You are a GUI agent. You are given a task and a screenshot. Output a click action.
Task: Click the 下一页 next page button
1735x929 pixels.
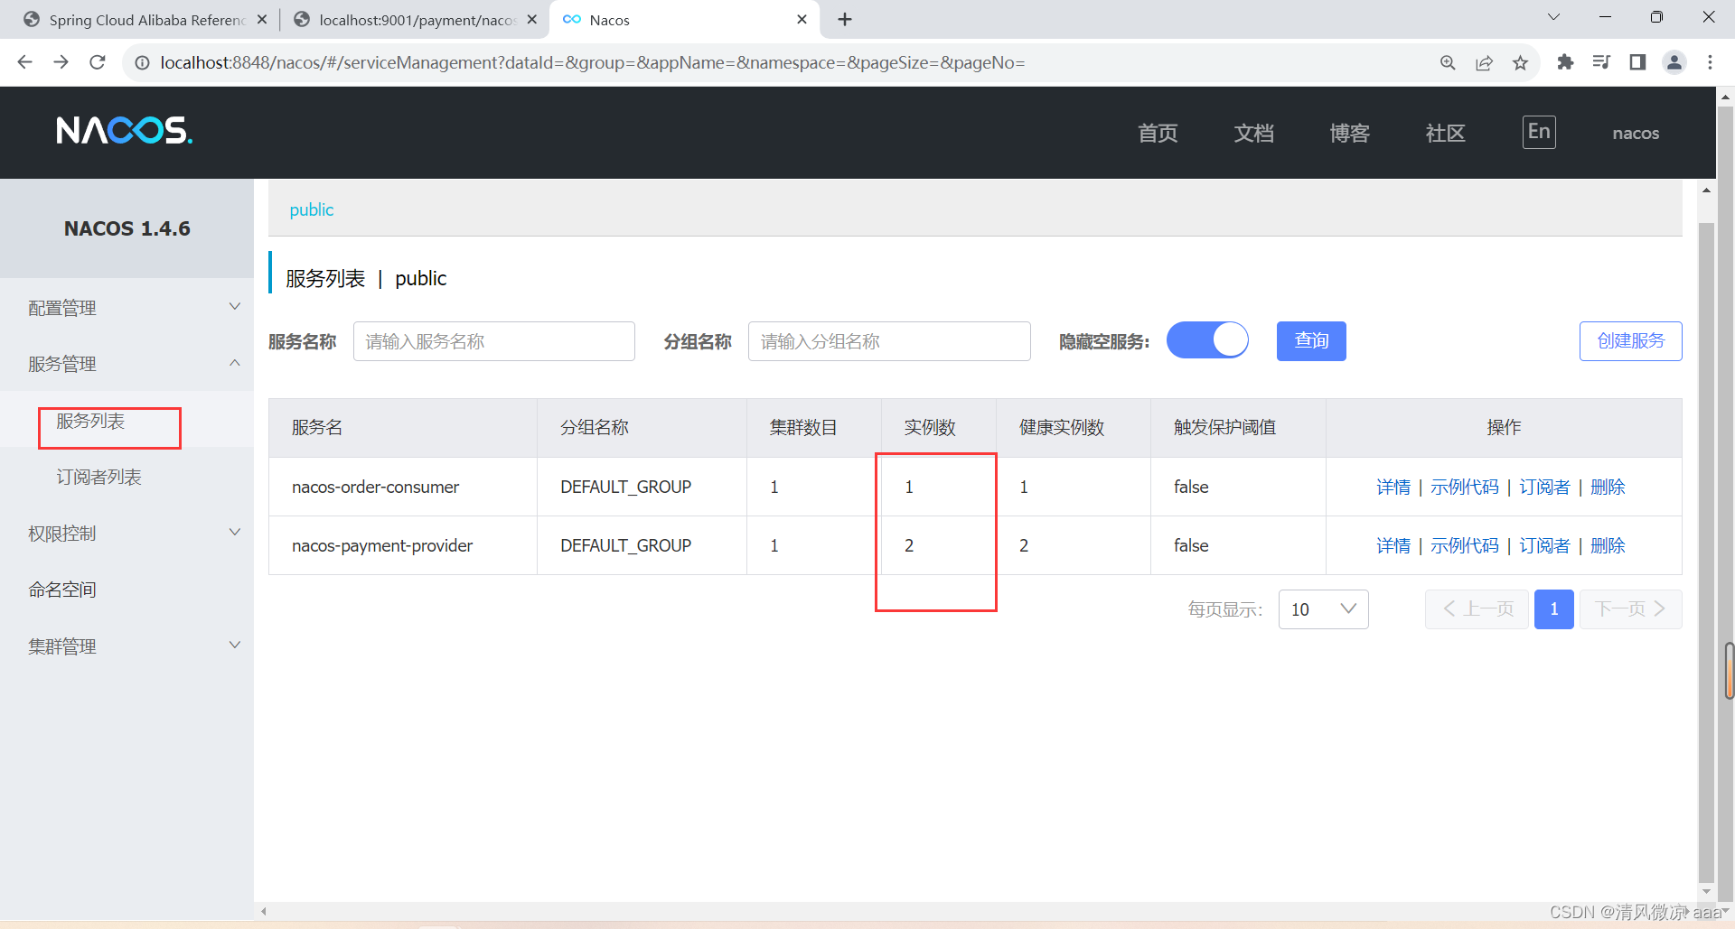tap(1630, 609)
